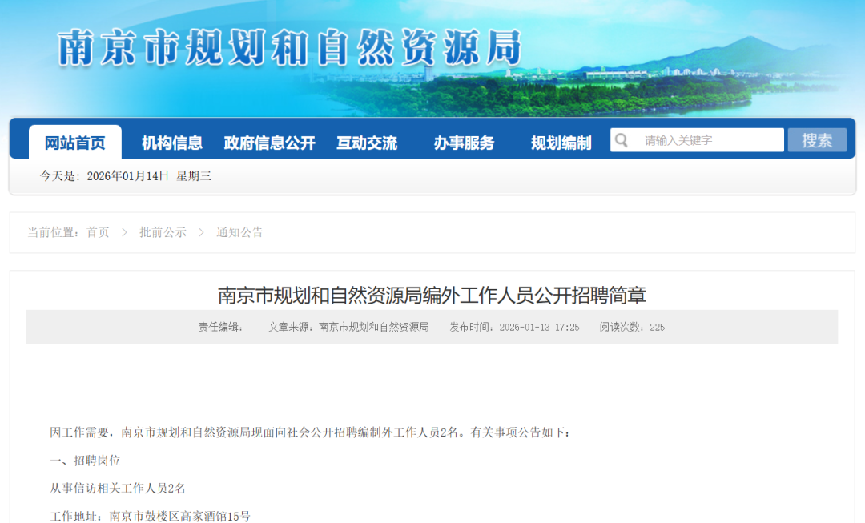Click today's date display 2026年01月14日
This screenshot has height=523, width=865.
(x=129, y=175)
